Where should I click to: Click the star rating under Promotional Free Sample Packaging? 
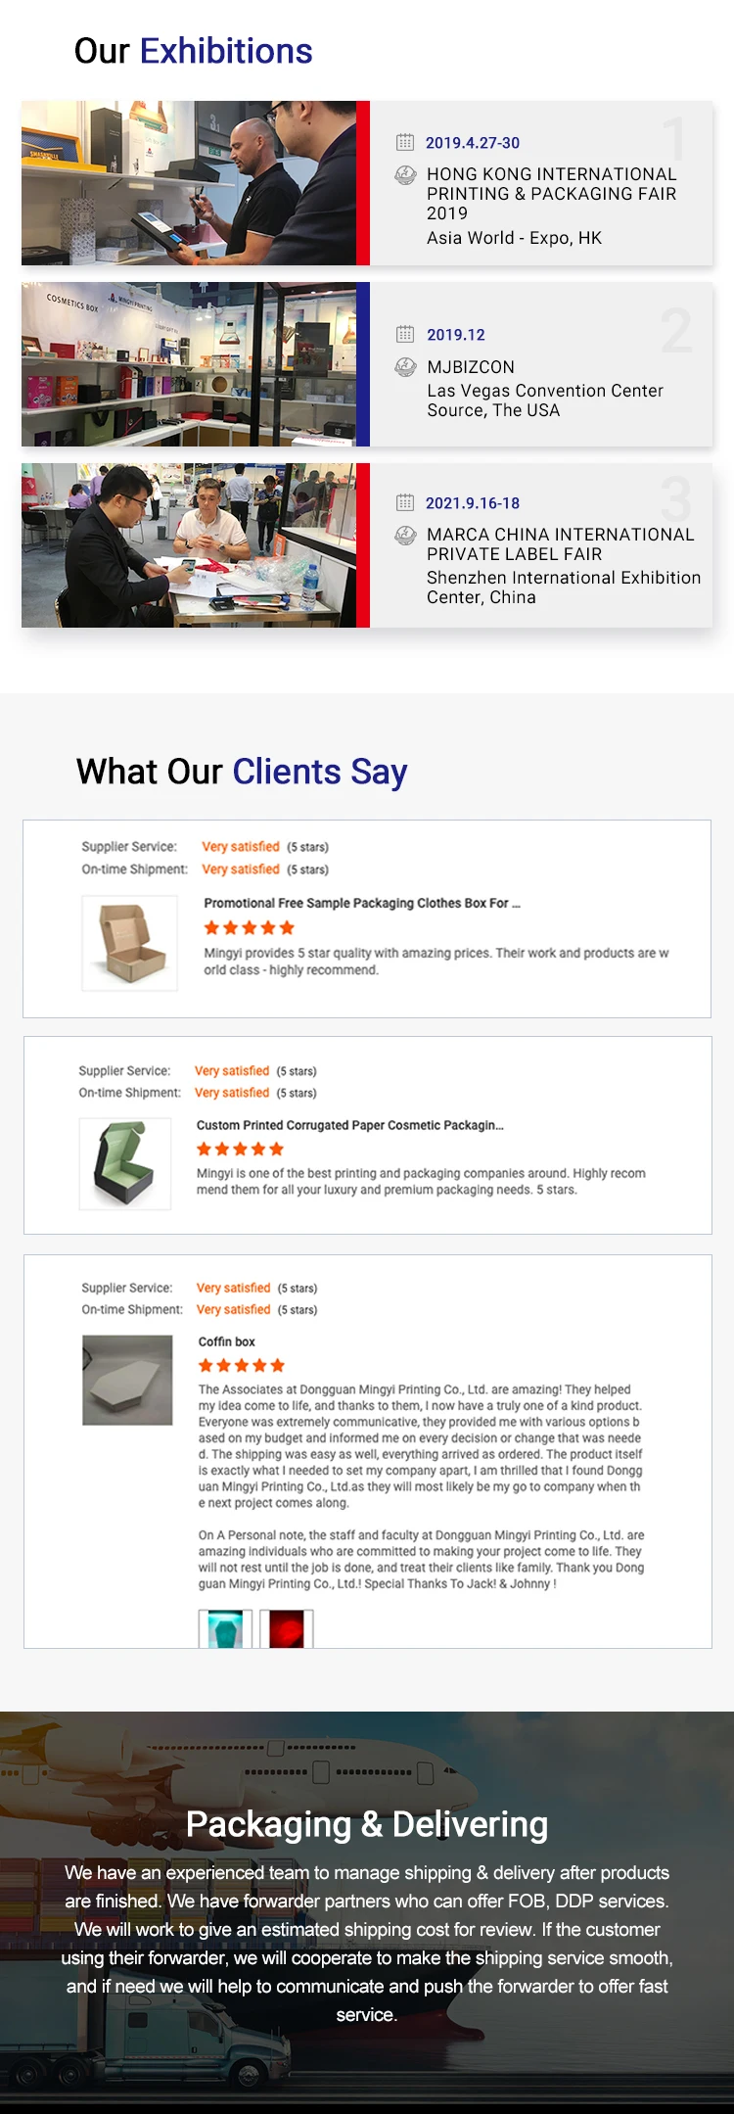coord(249,927)
